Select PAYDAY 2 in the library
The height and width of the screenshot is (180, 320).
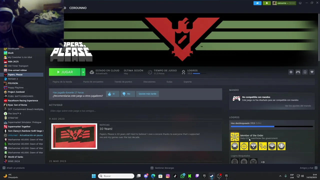(13, 79)
